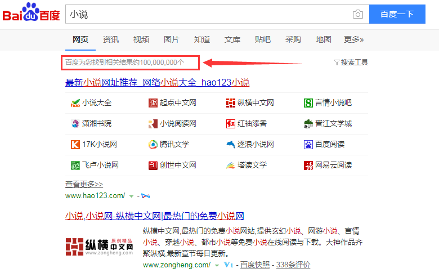
Task: Click the hao123 小说大全 icon
Action: pyautogui.click(x=75, y=103)
